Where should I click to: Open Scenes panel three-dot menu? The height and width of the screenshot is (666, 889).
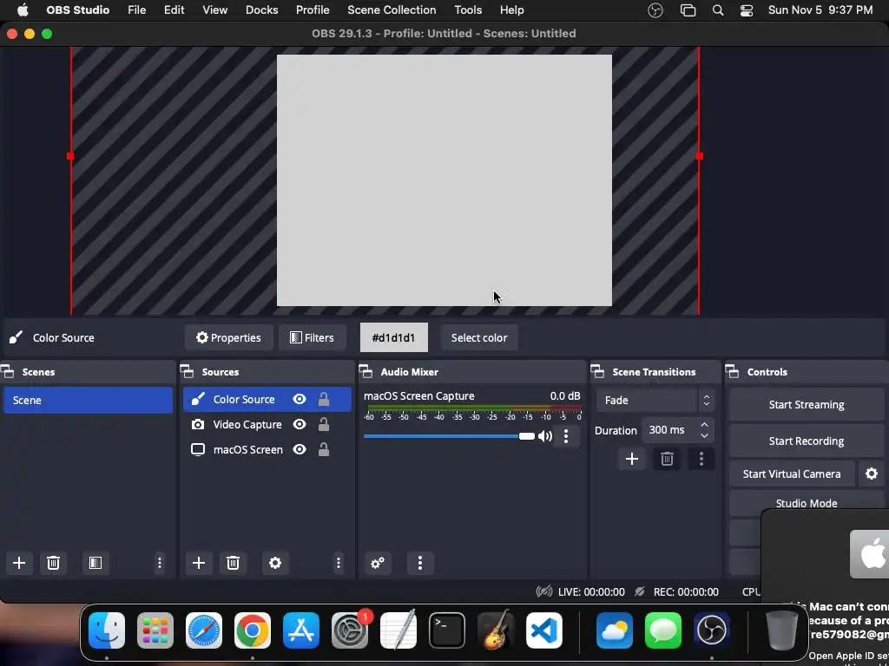pyautogui.click(x=160, y=563)
